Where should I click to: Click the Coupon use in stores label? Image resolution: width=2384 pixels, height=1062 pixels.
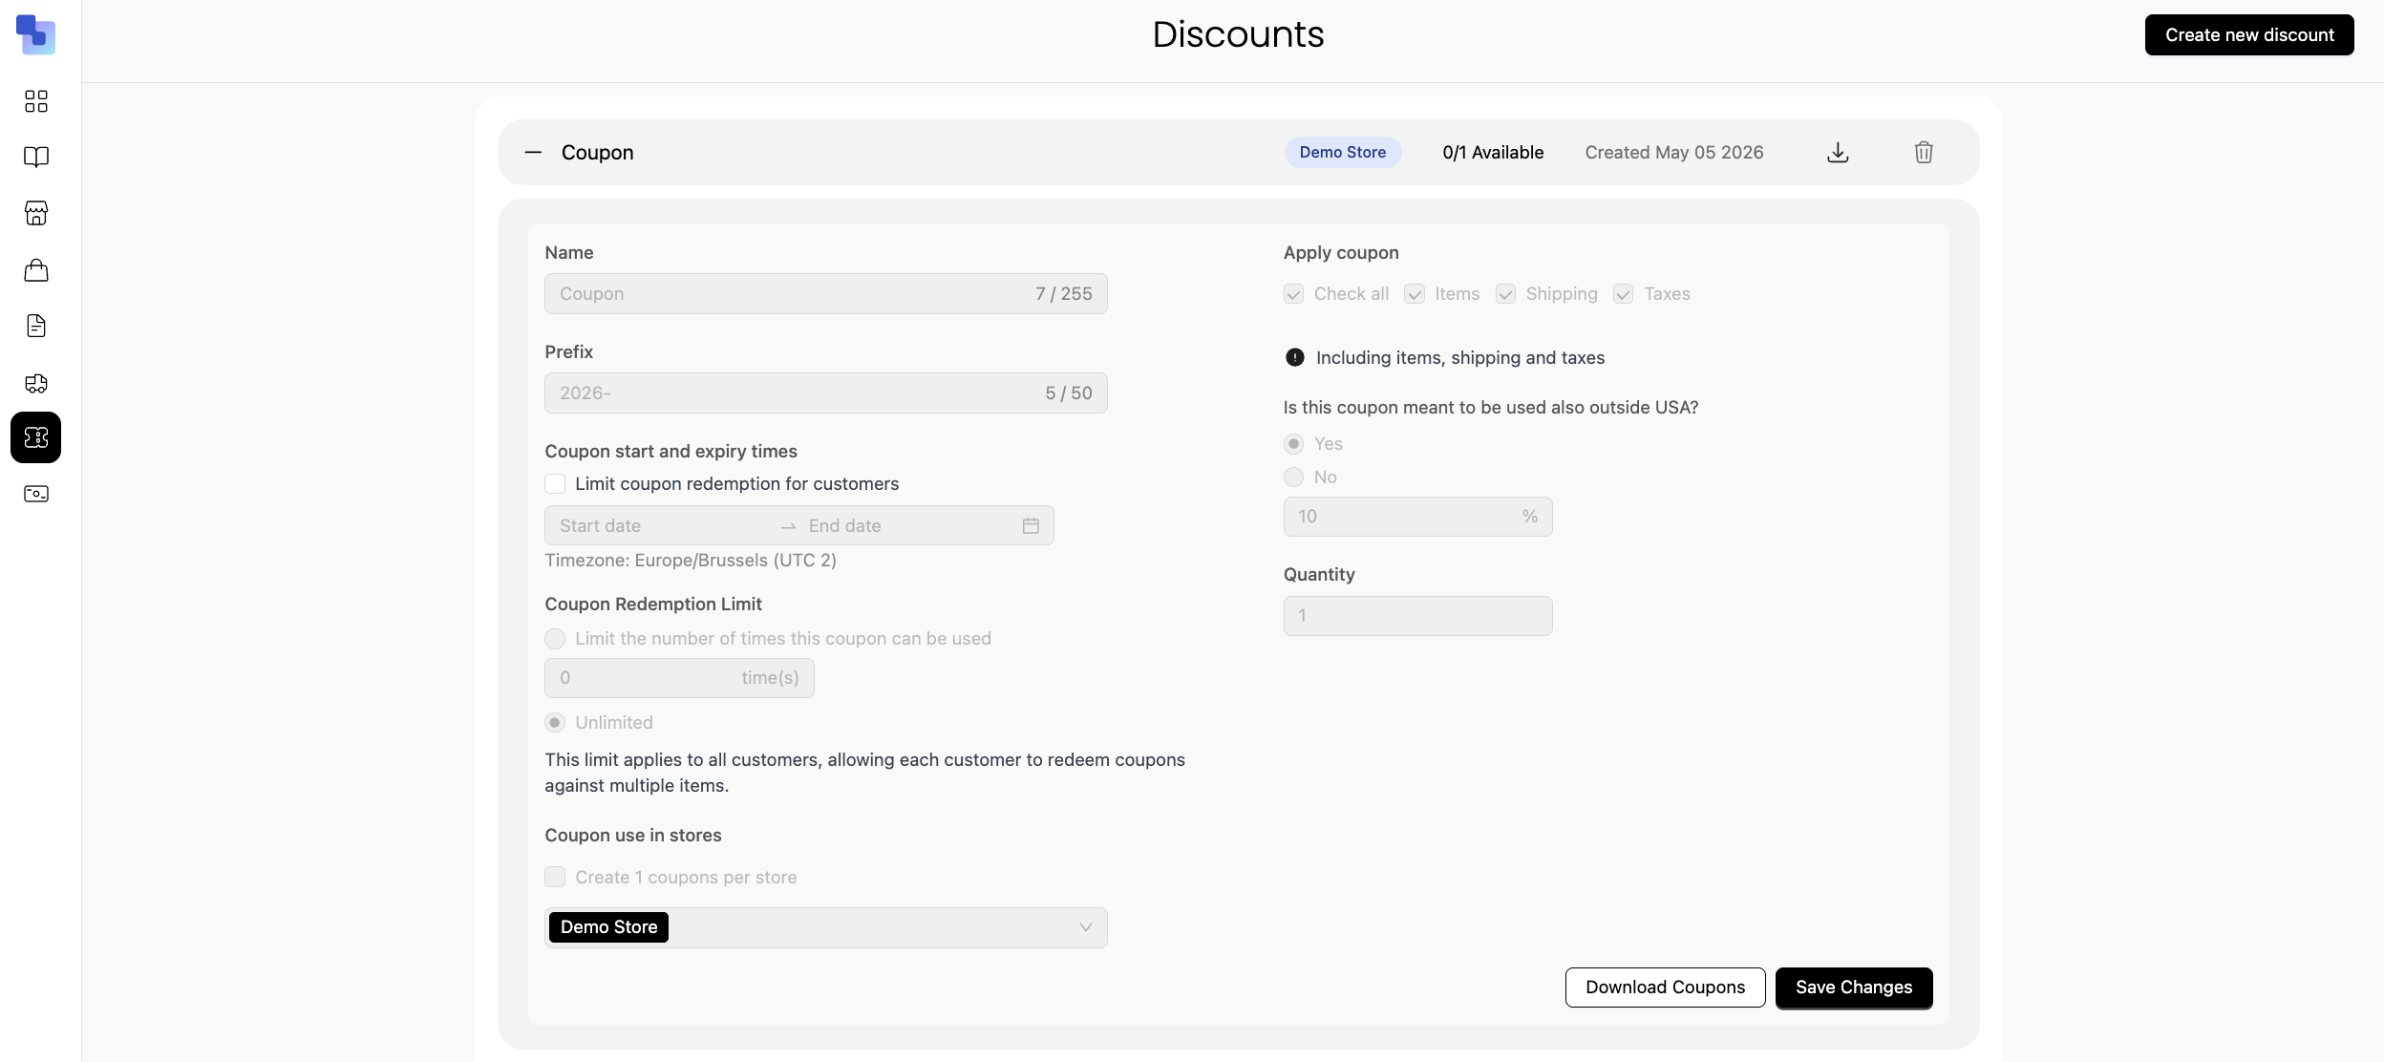633,836
